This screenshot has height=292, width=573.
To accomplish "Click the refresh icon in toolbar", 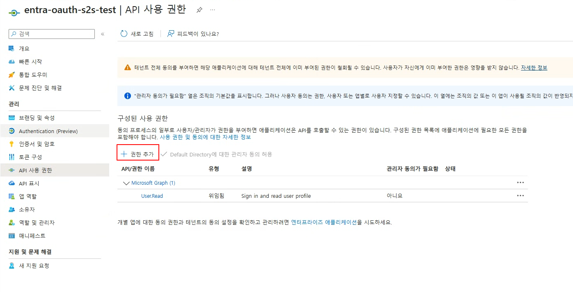I will pos(124,34).
